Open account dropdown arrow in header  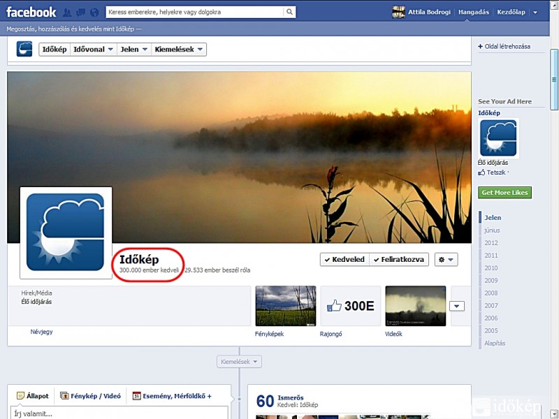[x=535, y=12]
